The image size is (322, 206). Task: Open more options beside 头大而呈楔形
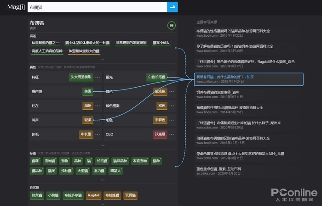pyautogui.click(x=98, y=77)
